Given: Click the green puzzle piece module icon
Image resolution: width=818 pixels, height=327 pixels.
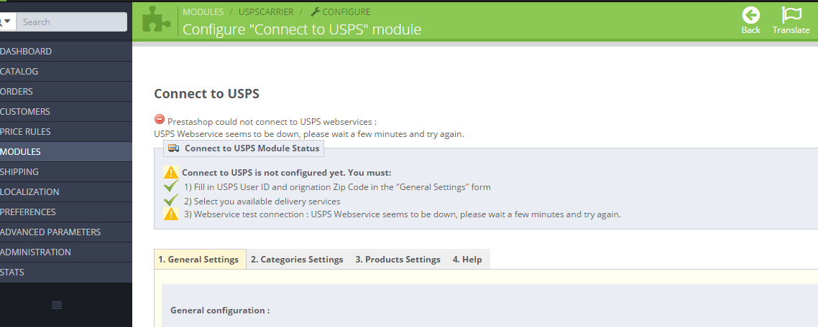Looking at the screenshot, I should click(157, 20).
